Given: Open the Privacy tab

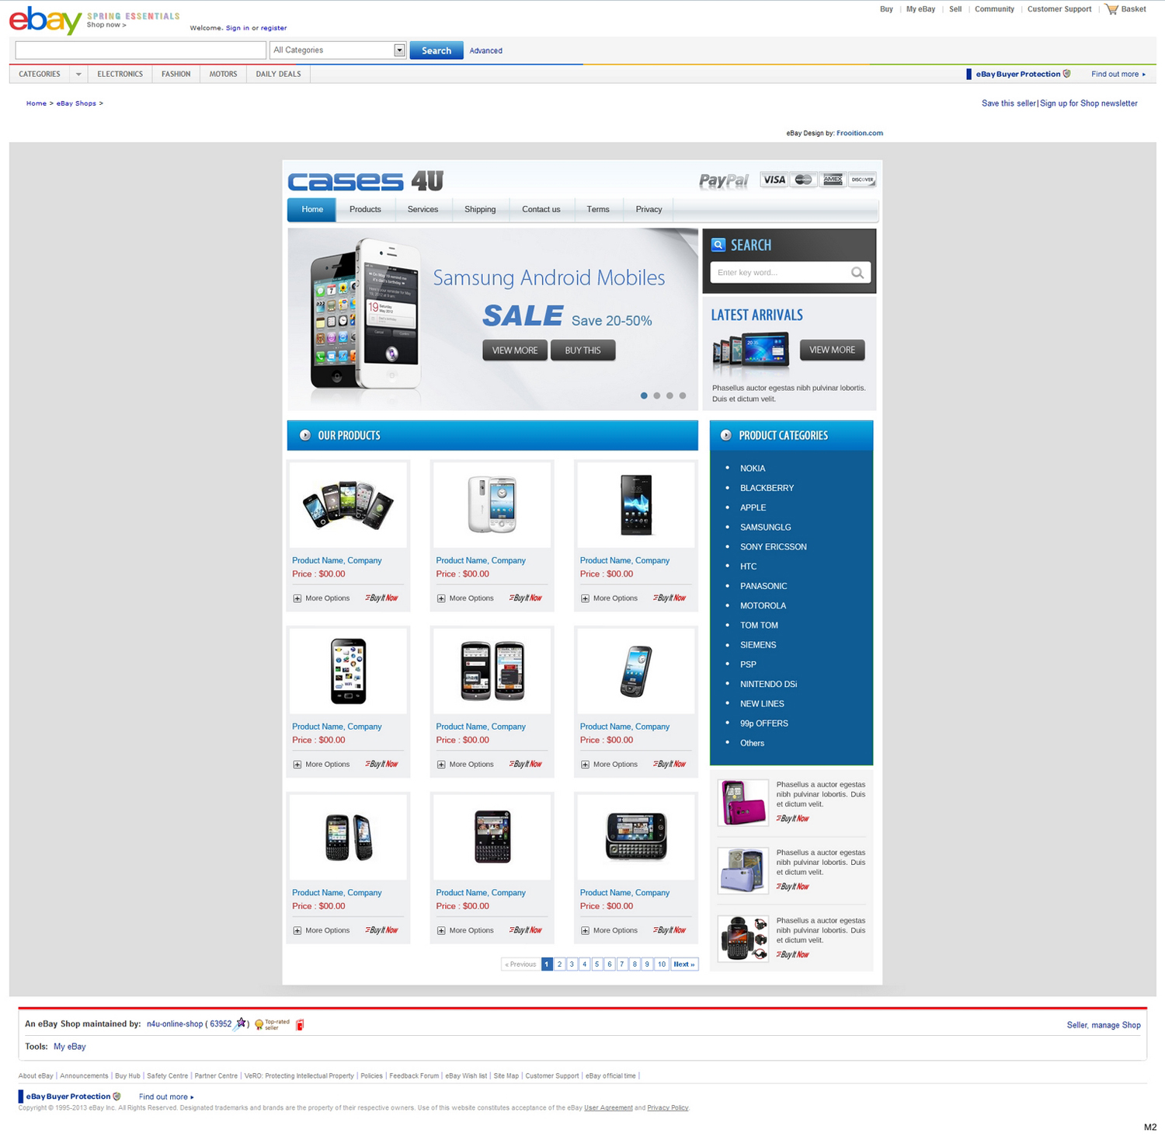Looking at the screenshot, I should 649,210.
